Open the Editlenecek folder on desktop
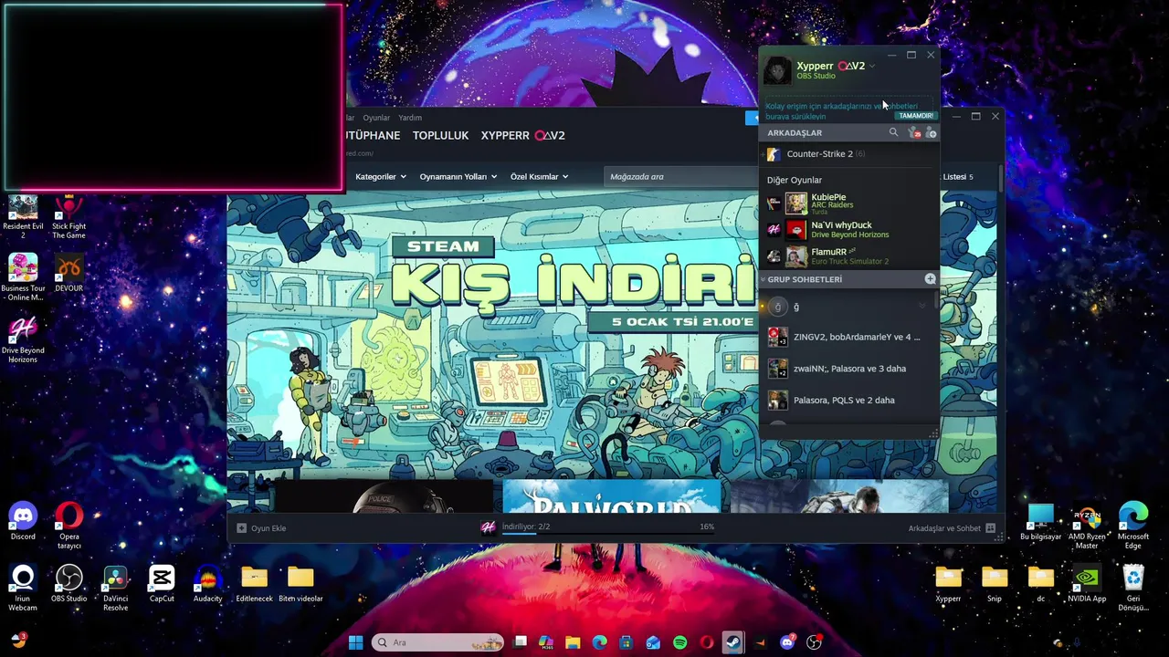1169x657 pixels. tap(254, 583)
